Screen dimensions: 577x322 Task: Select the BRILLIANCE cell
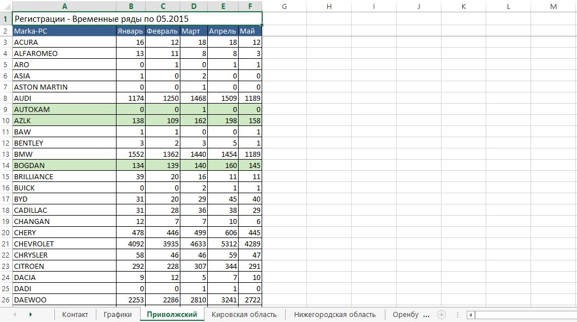point(64,176)
